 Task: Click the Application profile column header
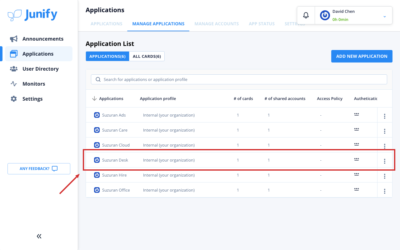(x=158, y=98)
